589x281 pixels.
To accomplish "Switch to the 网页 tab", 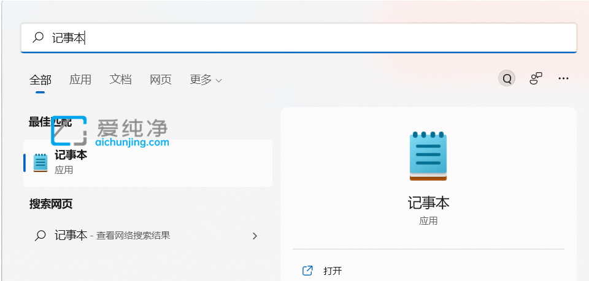I will point(161,80).
